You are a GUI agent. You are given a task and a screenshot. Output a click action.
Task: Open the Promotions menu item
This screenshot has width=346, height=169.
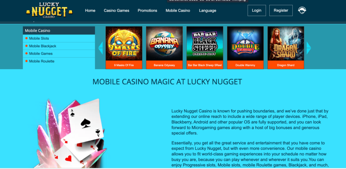pyautogui.click(x=147, y=10)
